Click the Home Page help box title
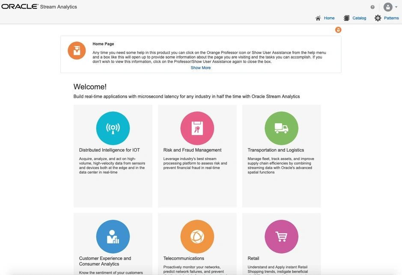The height and width of the screenshot is (275, 402). pos(103,44)
